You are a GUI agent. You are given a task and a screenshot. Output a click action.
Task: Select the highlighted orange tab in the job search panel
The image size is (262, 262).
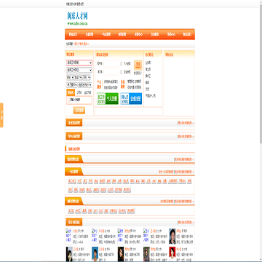(71, 92)
